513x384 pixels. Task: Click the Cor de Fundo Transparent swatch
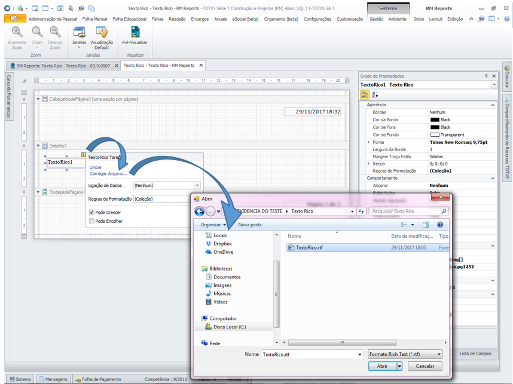pyautogui.click(x=435, y=135)
